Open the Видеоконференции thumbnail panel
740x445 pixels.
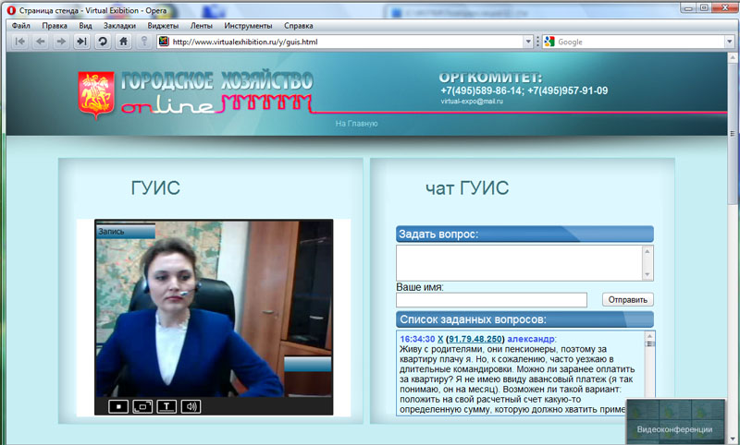click(675, 422)
